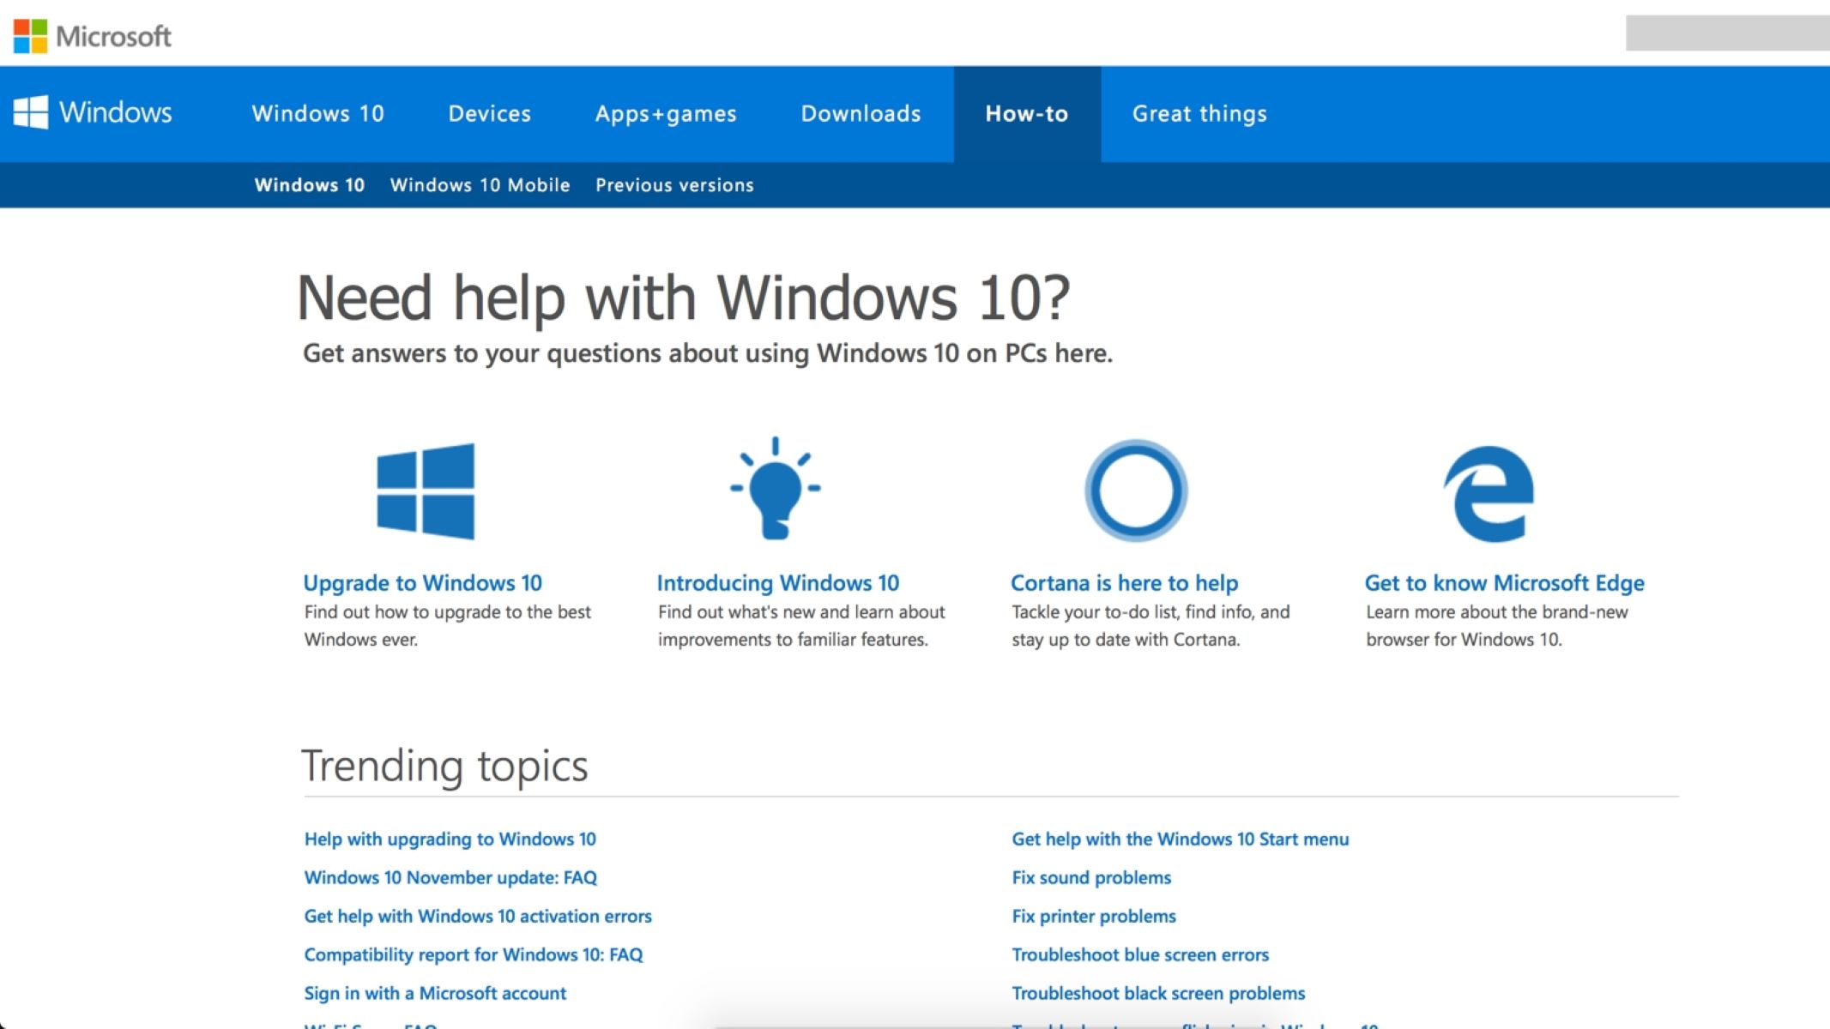Open 'Sign in with a Microsoft account'
The width and height of the screenshot is (1830, 1029).
pyautogui.click(x=435, y=993)
